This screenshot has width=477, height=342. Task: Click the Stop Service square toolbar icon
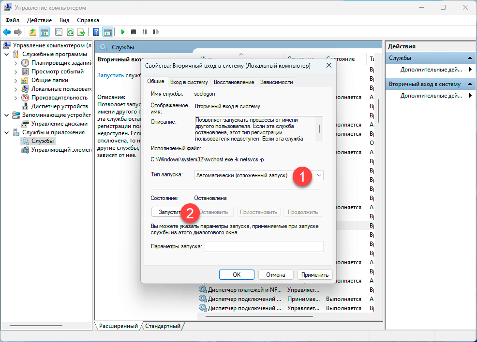pyautogui.click(x=134, y=32)
